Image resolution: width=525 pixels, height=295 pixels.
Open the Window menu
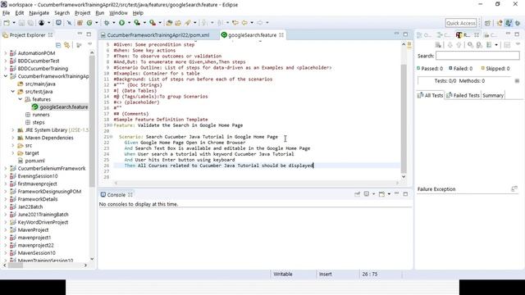[118, 13]
